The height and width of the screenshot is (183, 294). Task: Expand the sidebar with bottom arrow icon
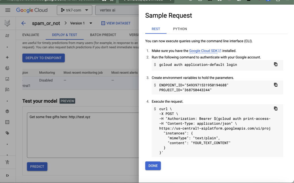coord(7,176)
